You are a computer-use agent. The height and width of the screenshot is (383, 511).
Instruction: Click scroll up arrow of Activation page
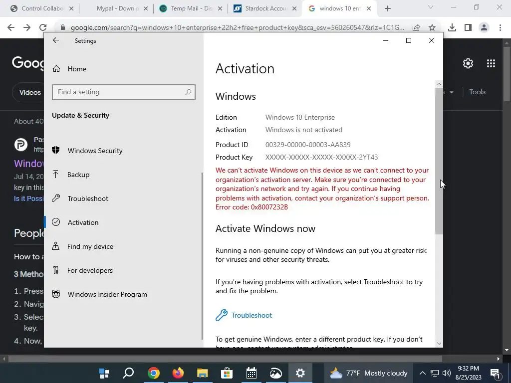(x=439, y=84)
